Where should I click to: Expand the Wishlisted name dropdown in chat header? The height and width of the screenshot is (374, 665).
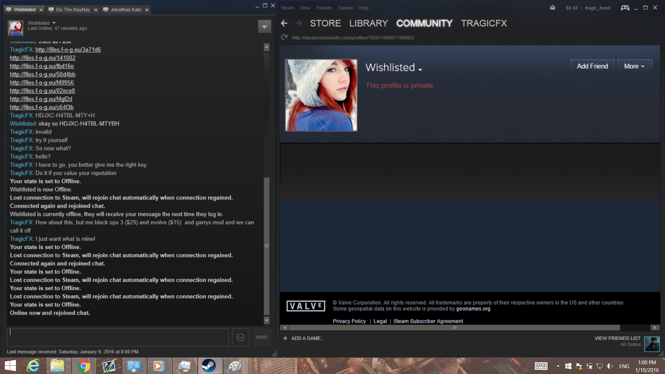coord(54,23)
